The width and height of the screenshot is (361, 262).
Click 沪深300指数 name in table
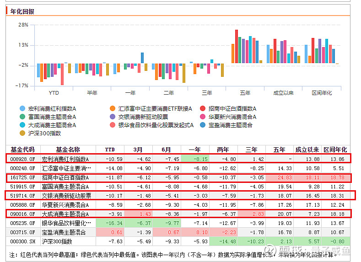click(x=57, y=241)
